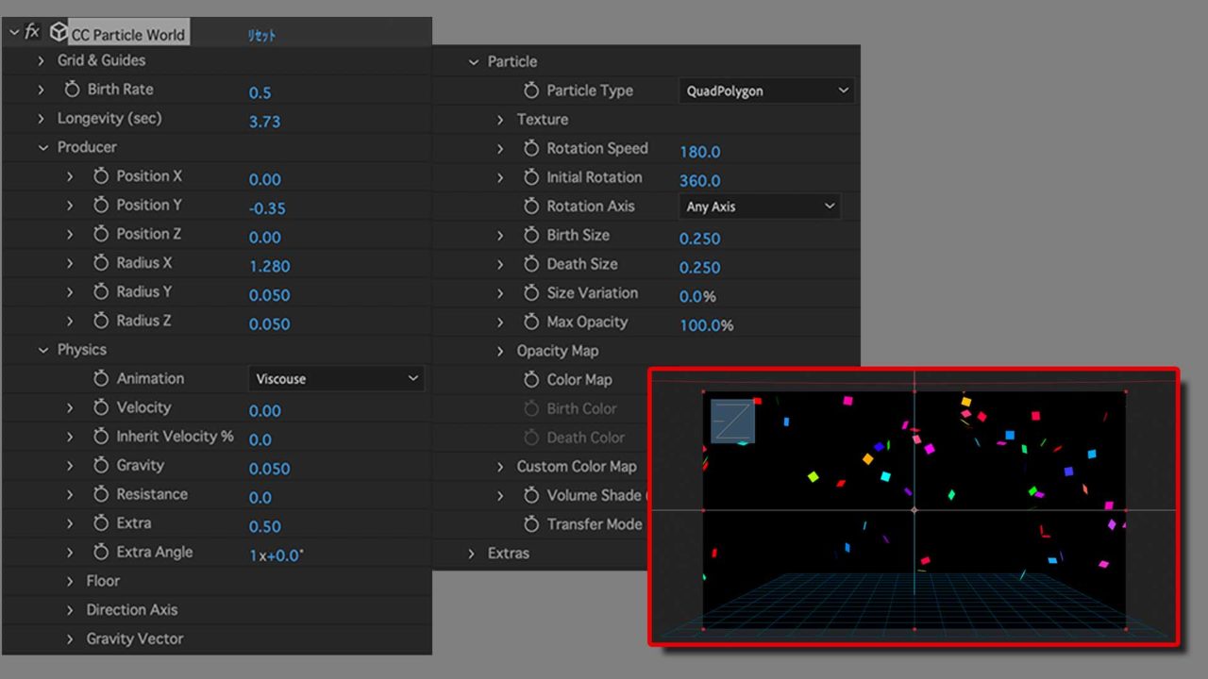1208x679 pixels.
Task: Toggle the Size Variation stopwatch
Action: tap(531, 293)
